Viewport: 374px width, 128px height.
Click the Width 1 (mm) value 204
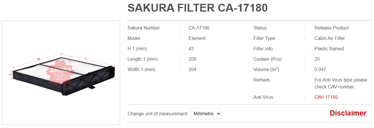(x=192, y=69)
